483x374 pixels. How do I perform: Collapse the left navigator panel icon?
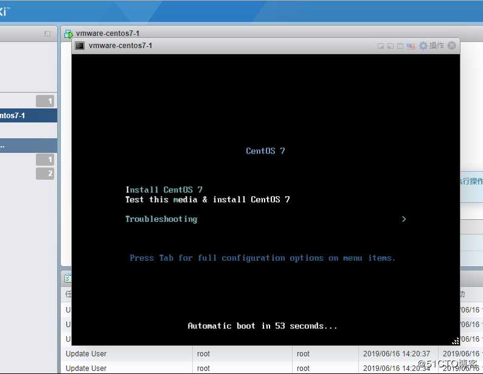click(x=47, y=34)
